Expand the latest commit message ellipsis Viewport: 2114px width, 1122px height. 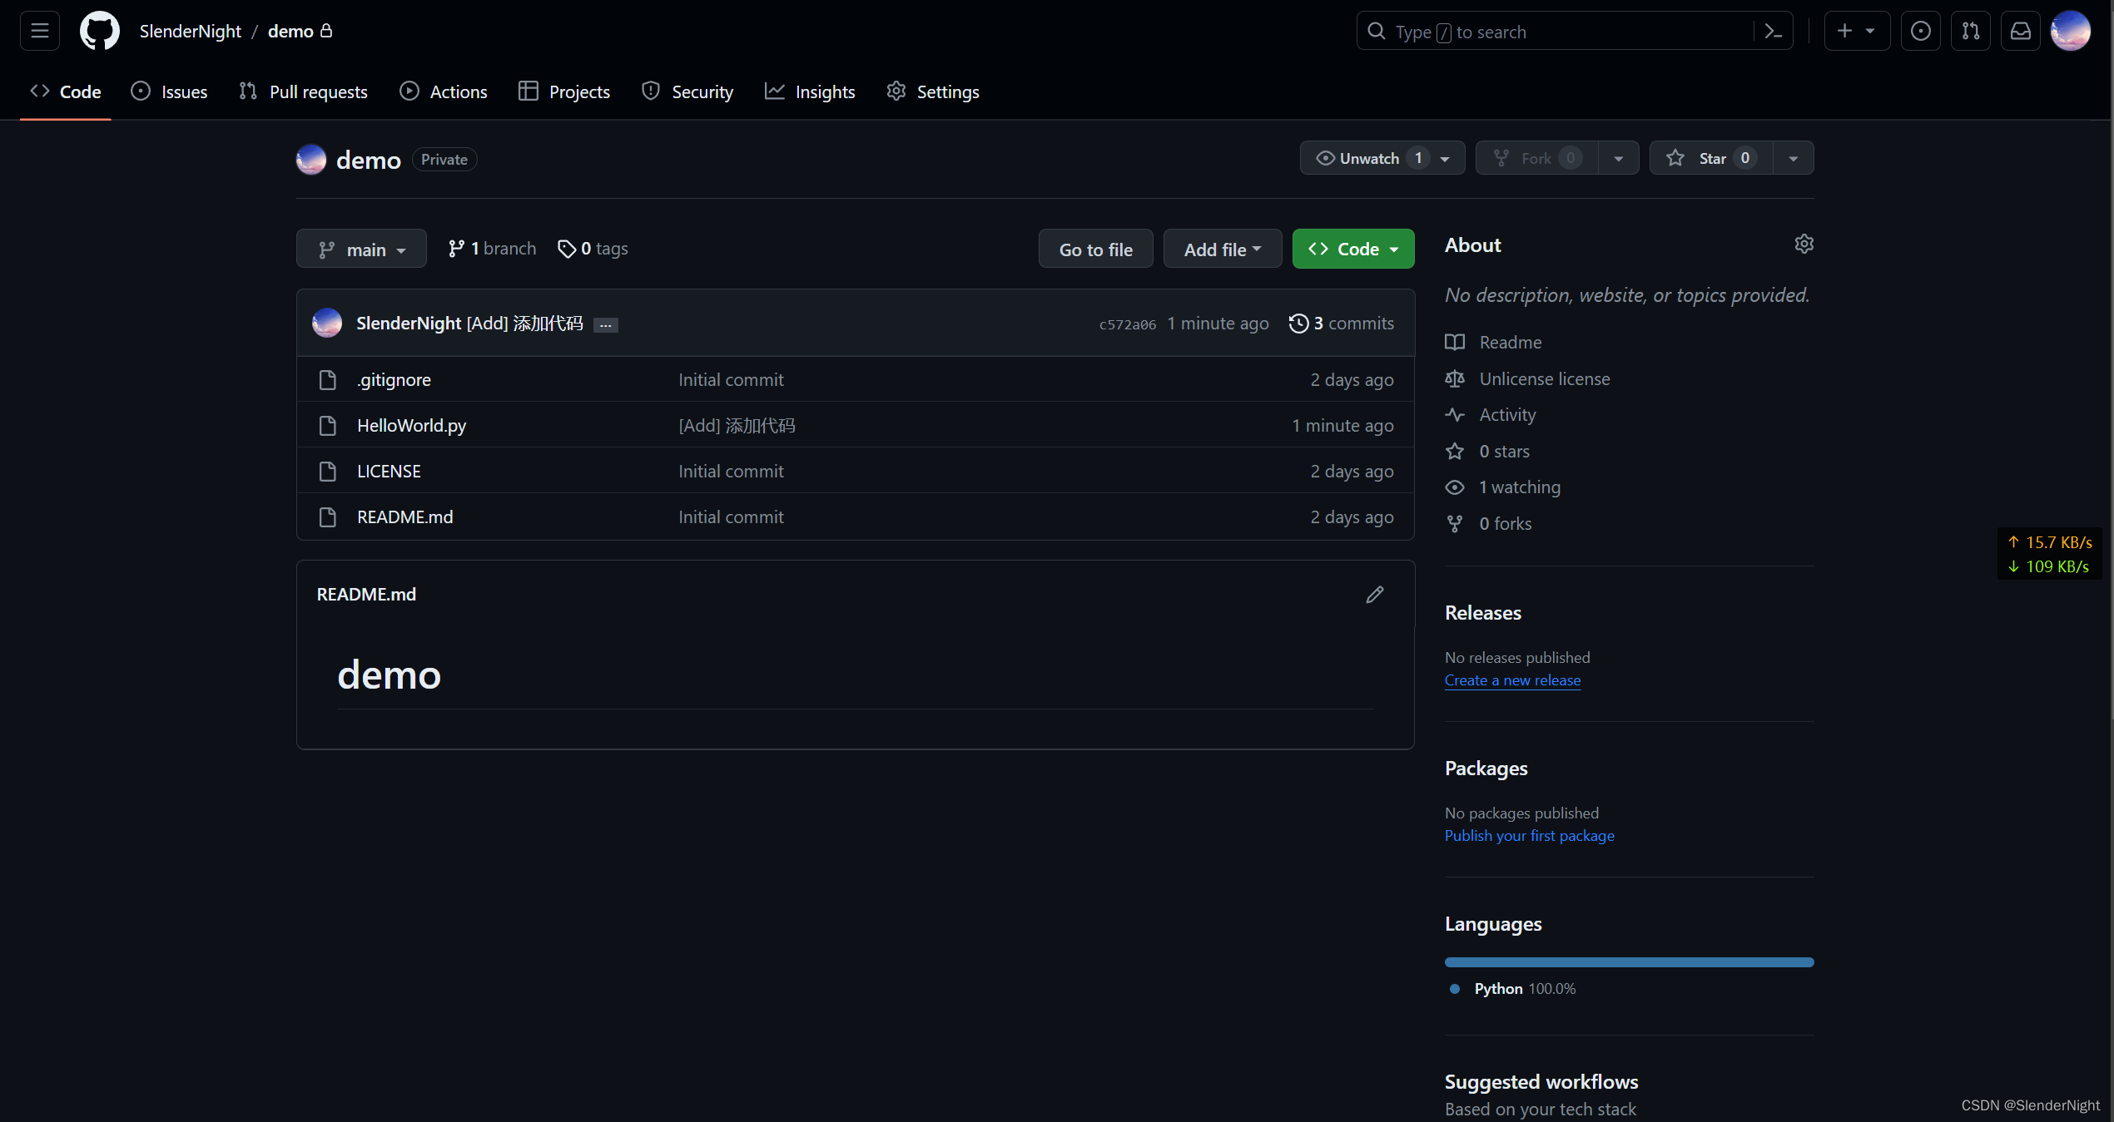tap(606, 325)
